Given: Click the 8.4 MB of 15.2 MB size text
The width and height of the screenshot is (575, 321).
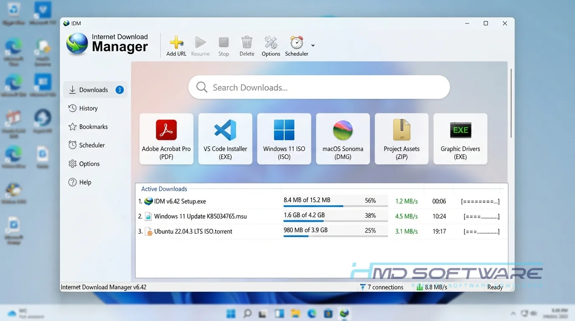Looking at the screenshot, I should coord(307,200).
